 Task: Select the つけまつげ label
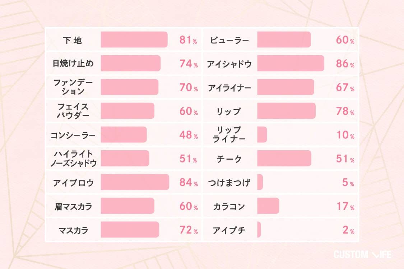pos(229,183)
